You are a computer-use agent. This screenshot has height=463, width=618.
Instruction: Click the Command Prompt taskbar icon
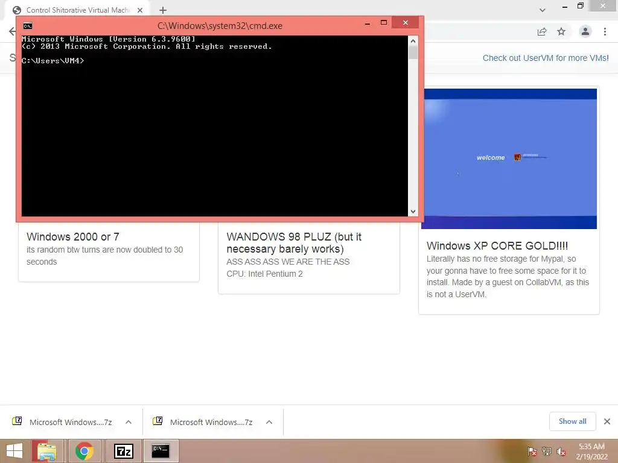pos(161,451)
